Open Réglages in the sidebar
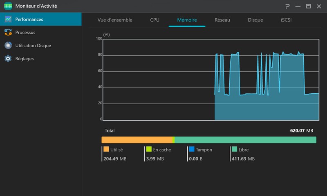Viewport: 327px width, 196px height. 40,59
